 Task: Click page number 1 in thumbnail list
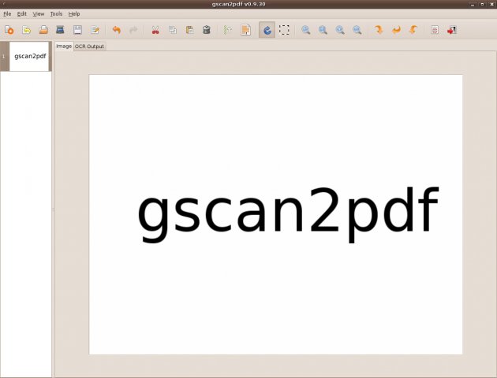[x=4, y=56]
